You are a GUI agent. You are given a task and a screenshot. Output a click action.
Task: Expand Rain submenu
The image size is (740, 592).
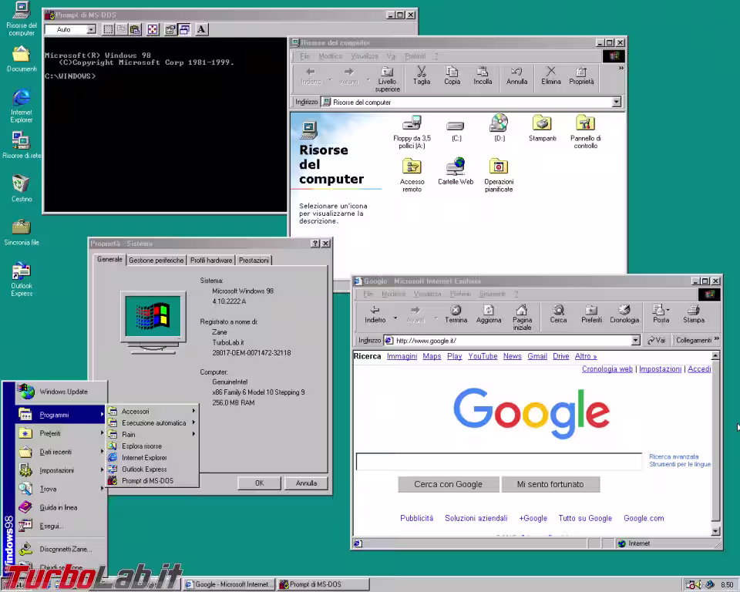[x=152, y=434]
